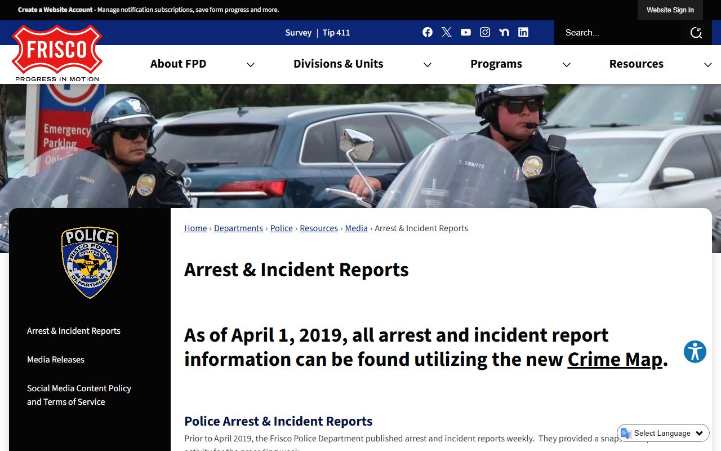This screenshot has height=451, width=721.
Task: Click the Website Sign In button
Action: pos(670,10)
